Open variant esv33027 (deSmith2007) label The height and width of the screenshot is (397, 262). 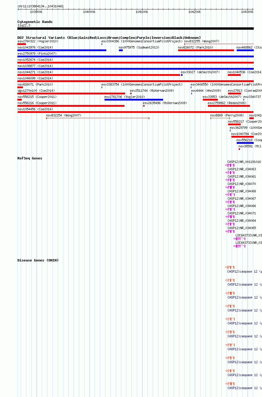click(x=200, y=72)
